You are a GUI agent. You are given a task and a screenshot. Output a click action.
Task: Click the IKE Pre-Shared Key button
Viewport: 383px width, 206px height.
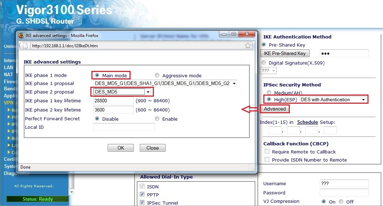pos(285,53)
